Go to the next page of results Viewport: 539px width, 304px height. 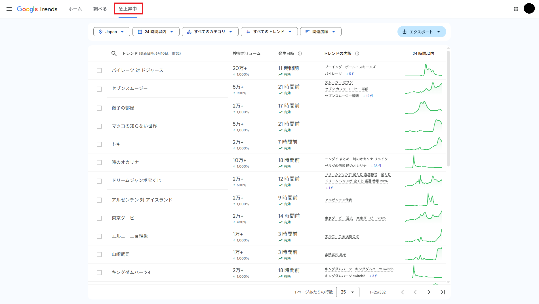point(429,292)
